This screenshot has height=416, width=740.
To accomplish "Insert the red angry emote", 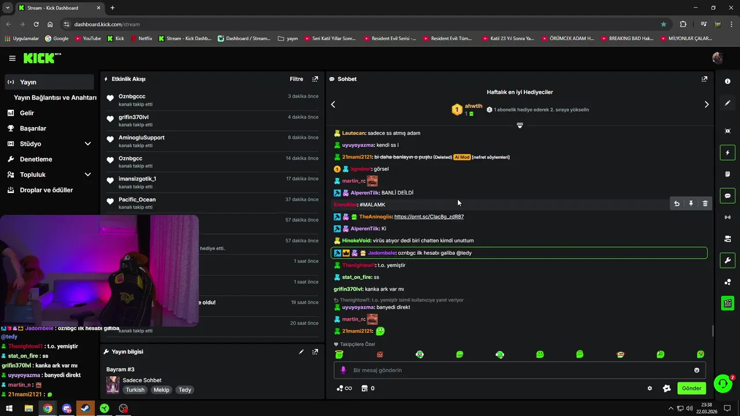I will 380,354.
